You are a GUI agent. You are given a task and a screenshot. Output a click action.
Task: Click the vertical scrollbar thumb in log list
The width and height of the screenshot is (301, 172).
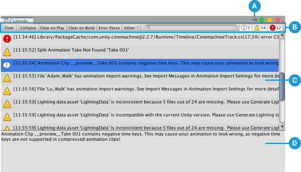point(282,89)
